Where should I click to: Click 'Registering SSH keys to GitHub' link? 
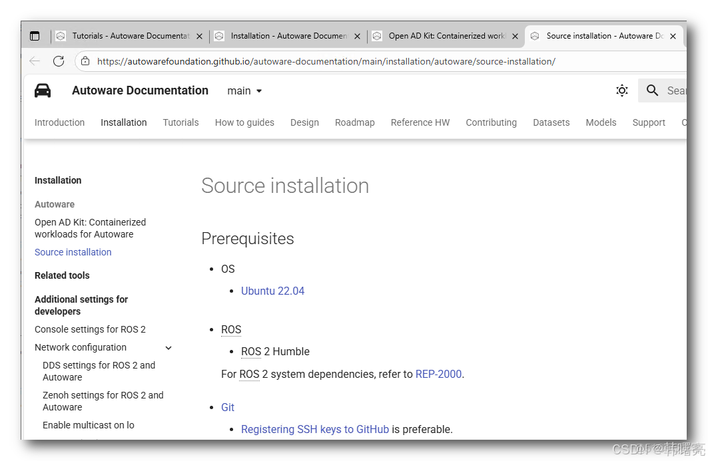[314, 429]
